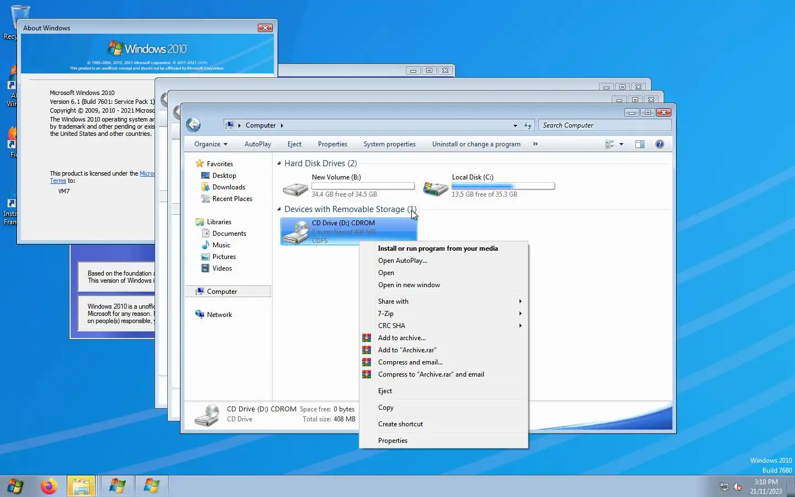Collapse Hard Disk Drives group
Screen dimensions: 795x497
coord(279,163)
